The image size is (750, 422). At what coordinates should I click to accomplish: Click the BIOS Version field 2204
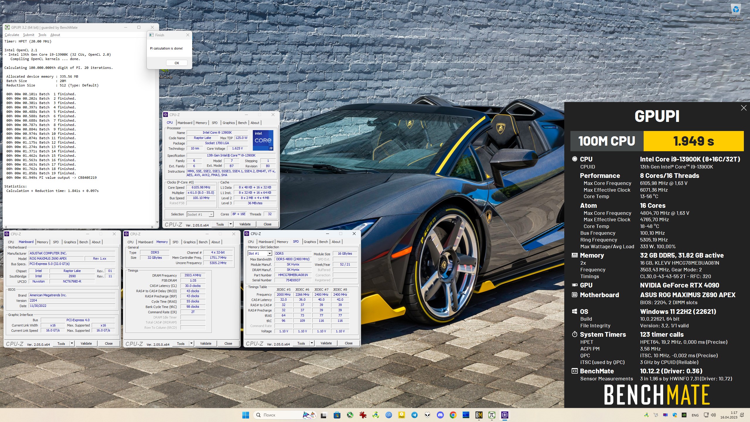point(72,301)
